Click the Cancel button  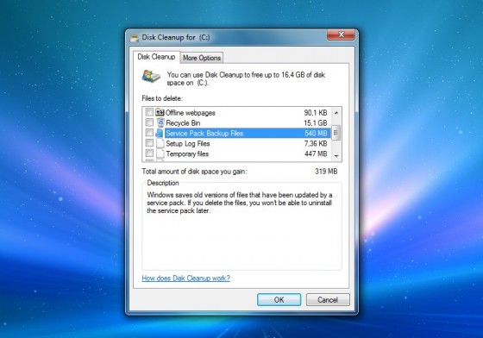[328, 299]
